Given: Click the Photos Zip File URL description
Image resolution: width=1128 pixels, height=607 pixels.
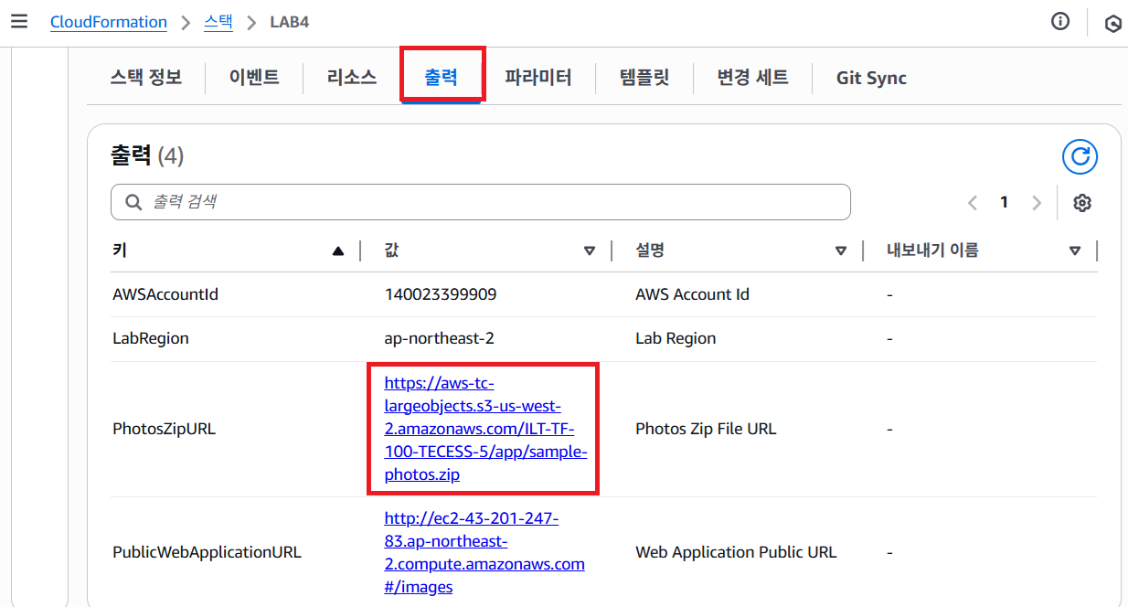Looking at the screenshot, I should [706, 429].
